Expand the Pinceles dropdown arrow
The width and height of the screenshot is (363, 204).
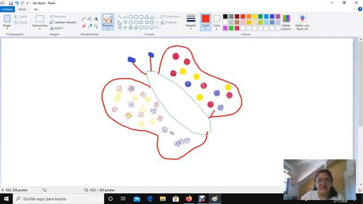108,29
